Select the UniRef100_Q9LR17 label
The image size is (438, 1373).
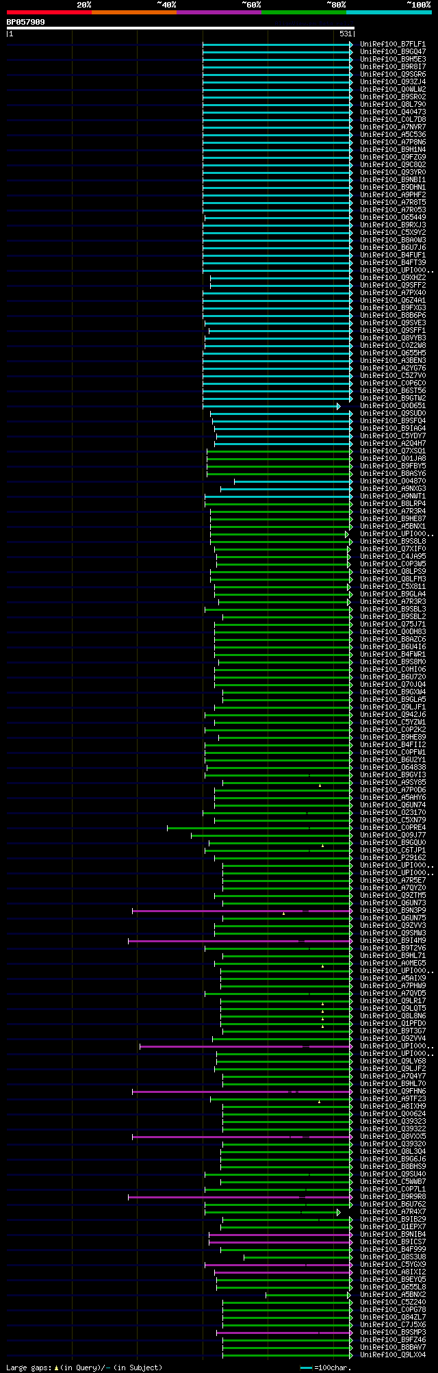tap(393, 1000)
